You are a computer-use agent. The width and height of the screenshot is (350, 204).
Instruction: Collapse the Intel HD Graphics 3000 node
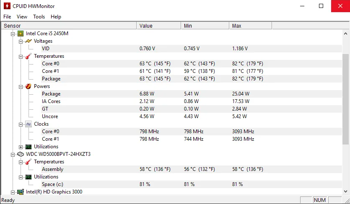(x=13, y=192)
